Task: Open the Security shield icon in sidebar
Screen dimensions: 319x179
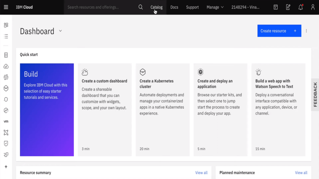Action: (6, 144)
